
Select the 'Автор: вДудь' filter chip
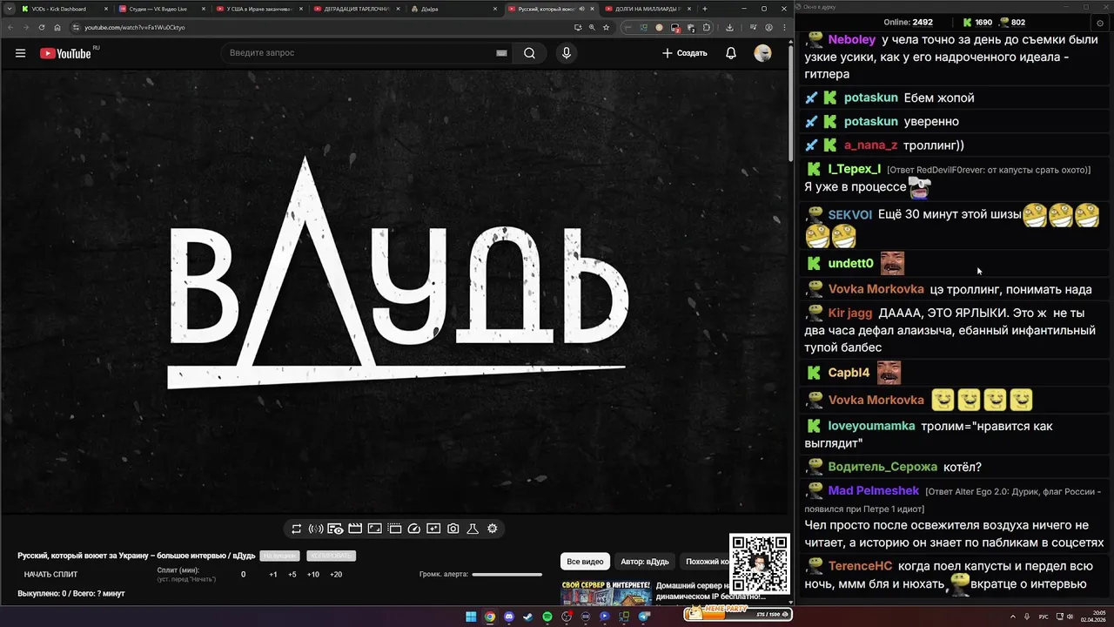pos(645,562)
